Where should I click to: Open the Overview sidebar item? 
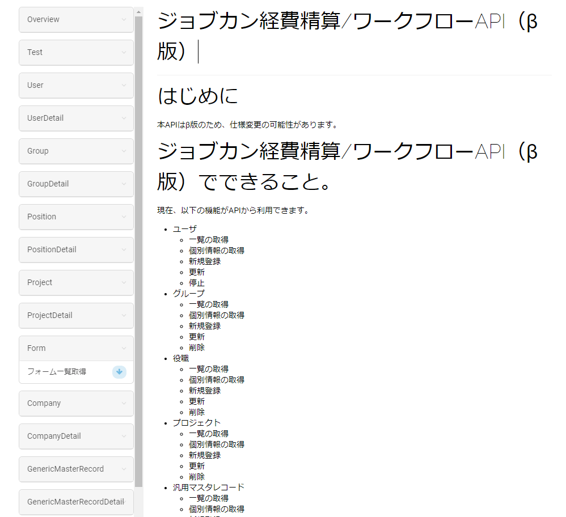(x=76, y=19)
